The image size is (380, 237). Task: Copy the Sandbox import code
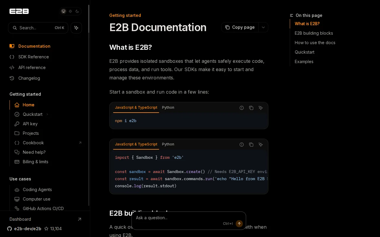[251, 145]
